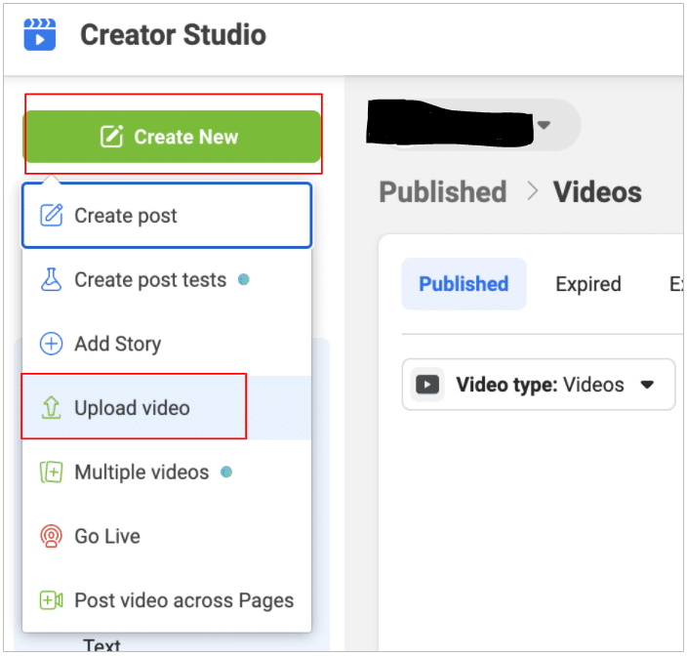
Task: Click the flask icon for post tests
Action: pos(52,279)
